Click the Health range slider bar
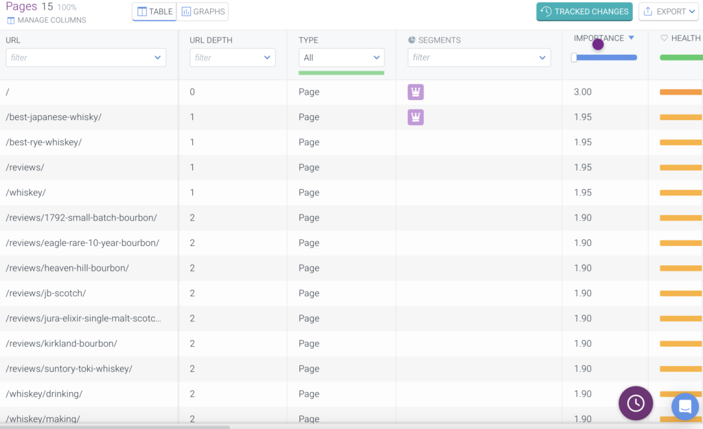 tap(681, 58)
